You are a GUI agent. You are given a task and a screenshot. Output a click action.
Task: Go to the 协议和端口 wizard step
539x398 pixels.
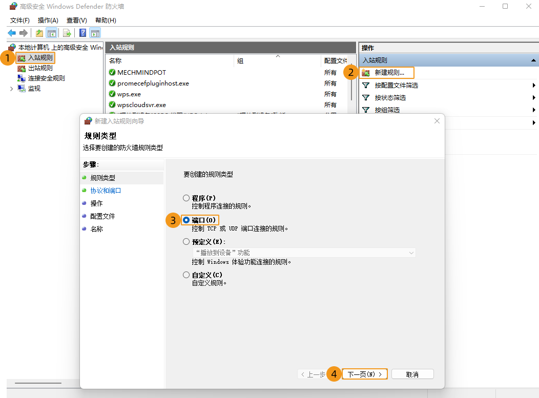click(x=106, y=191)
